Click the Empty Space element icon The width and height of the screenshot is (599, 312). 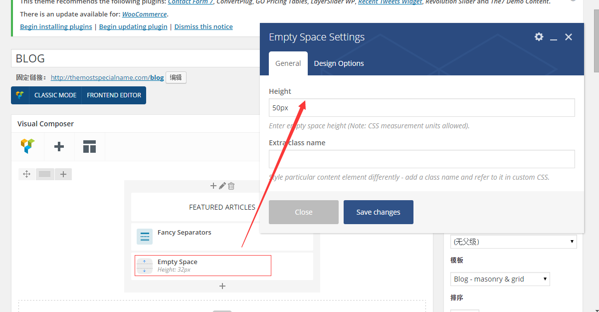tap(145, 266)
